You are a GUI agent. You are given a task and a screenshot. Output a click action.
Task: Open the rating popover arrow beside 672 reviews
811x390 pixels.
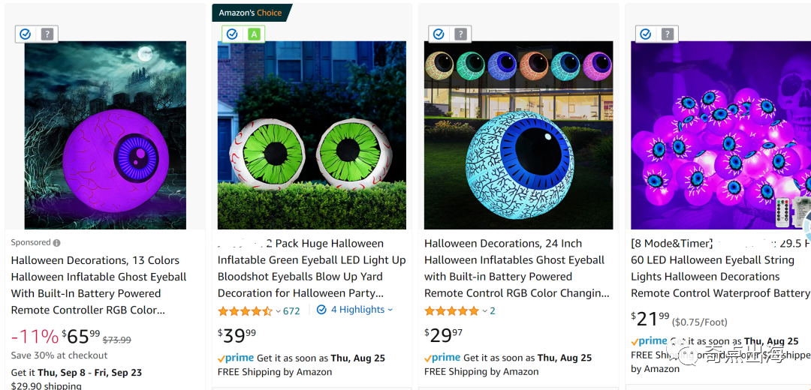click(278, 311)
